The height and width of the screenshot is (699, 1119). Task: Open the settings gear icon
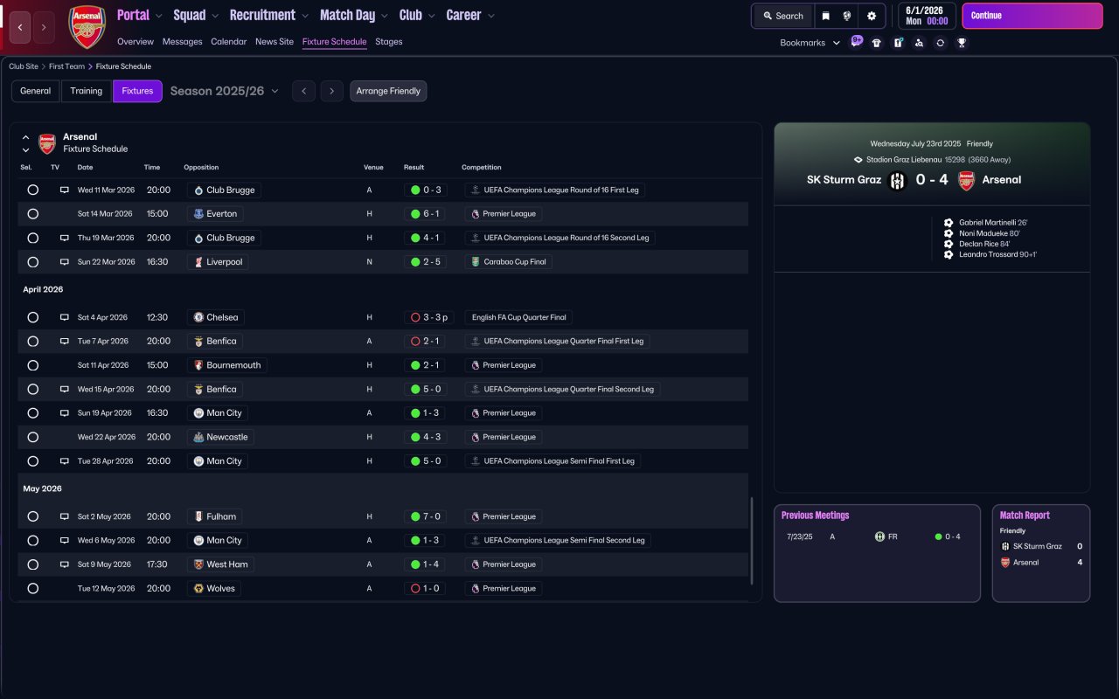[x=872, y=16]
